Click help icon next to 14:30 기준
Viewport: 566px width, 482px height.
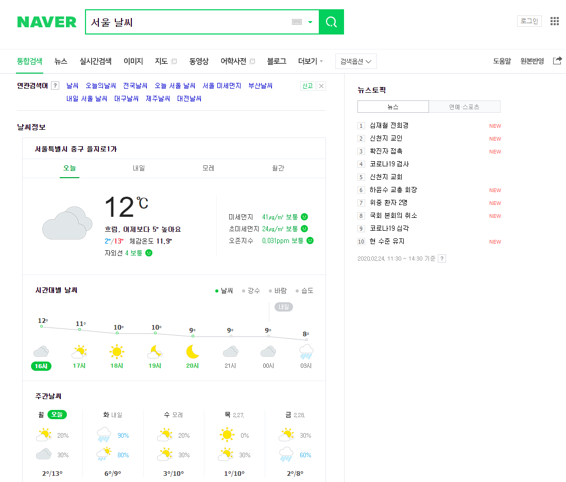click(442, 259)
